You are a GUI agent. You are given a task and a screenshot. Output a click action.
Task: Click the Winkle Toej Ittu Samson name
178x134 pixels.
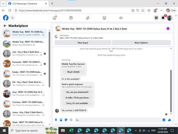click(x=73, y=64)
